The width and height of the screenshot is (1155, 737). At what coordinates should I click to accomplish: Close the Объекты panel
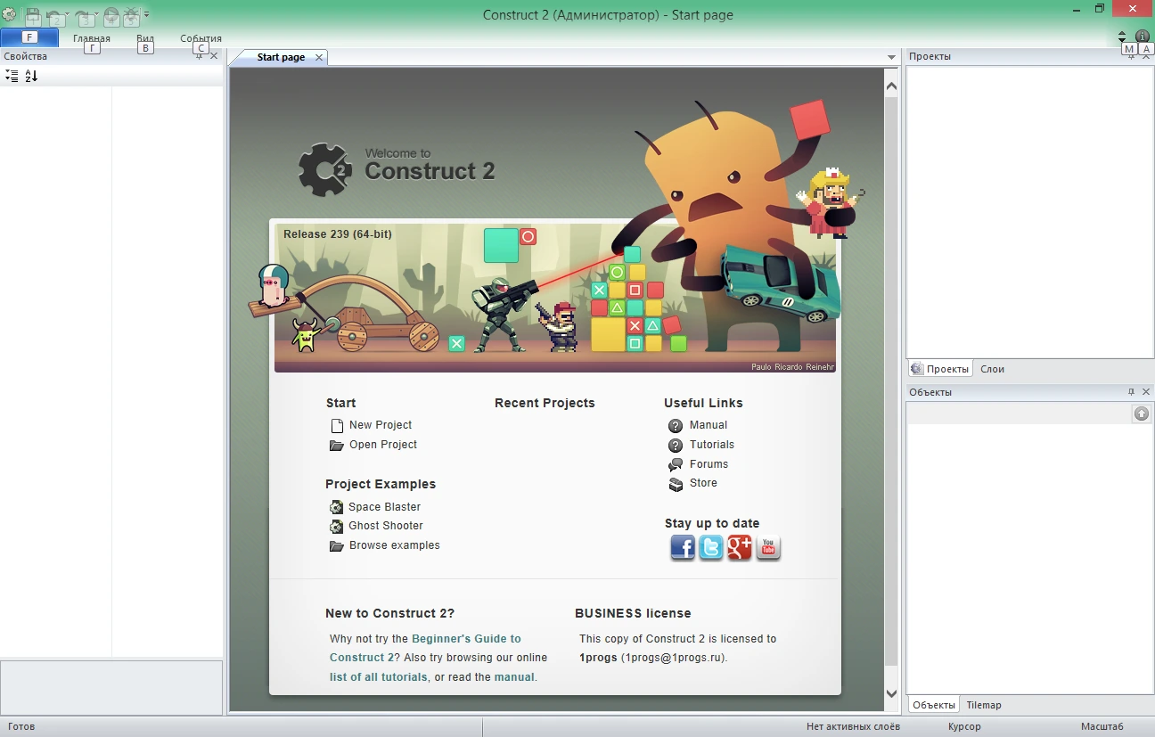(x=1146, y=392)
